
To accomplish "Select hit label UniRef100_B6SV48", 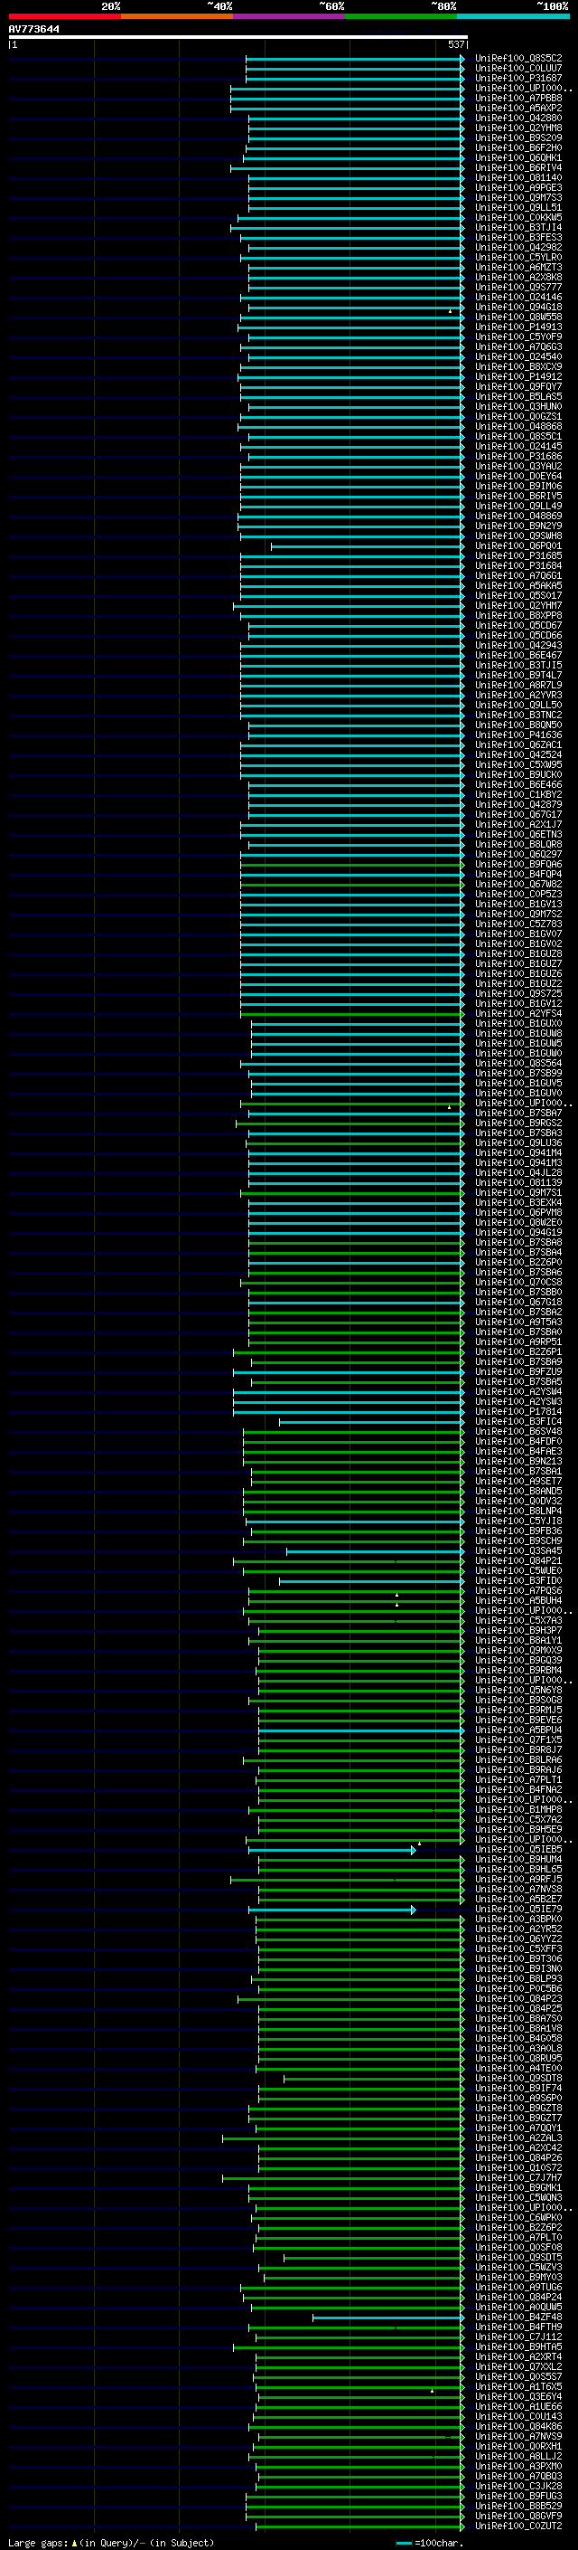I will [x=518, y=1431].
